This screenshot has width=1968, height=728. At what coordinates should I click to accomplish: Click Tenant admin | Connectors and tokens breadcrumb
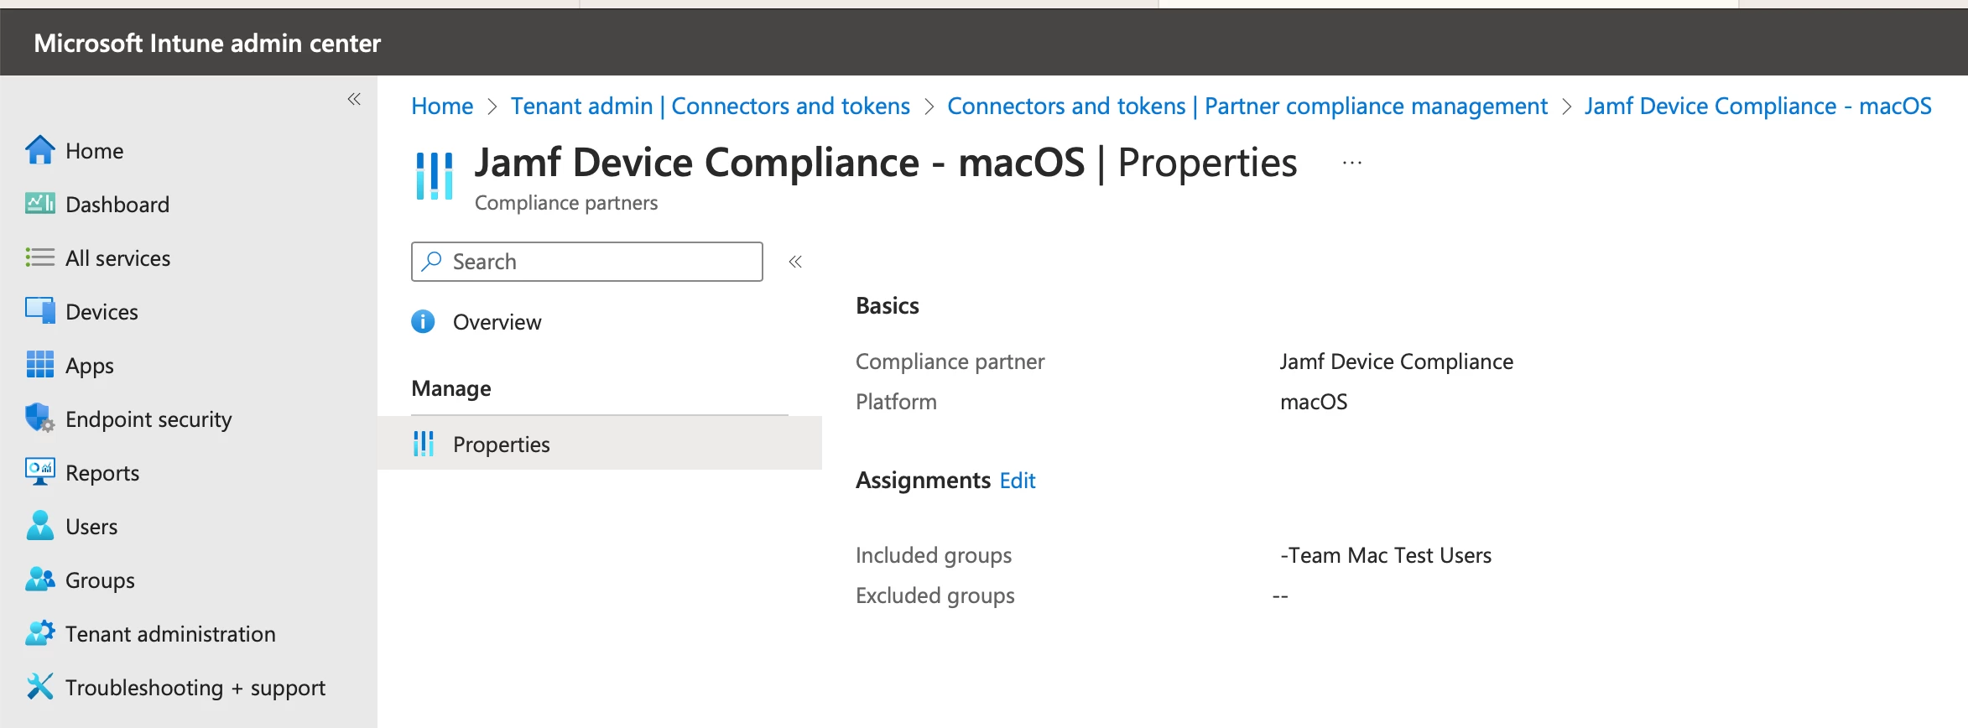710,106
